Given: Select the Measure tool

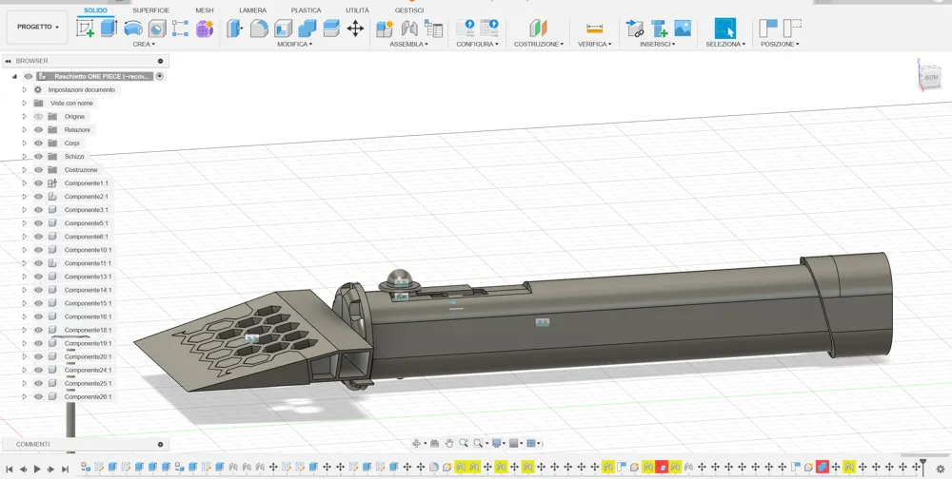Looking at the screenshot, I should pyautogui.click(x=594, y=28).
